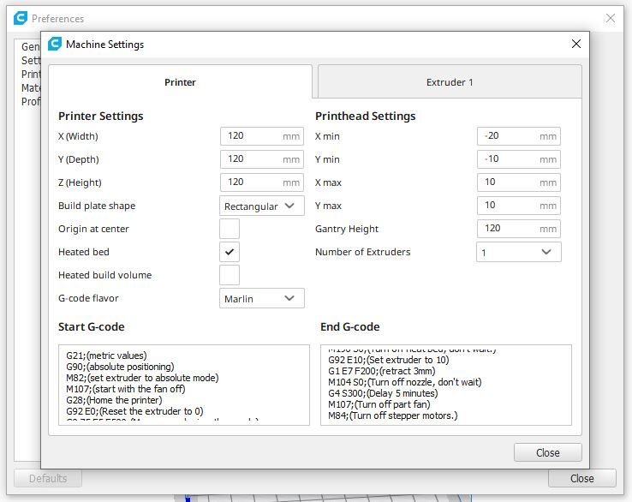632x502 pixels.
Task: Open the G-code flavor Marlin dropdown
Action: pyautogui.click(x=261, y=298)
